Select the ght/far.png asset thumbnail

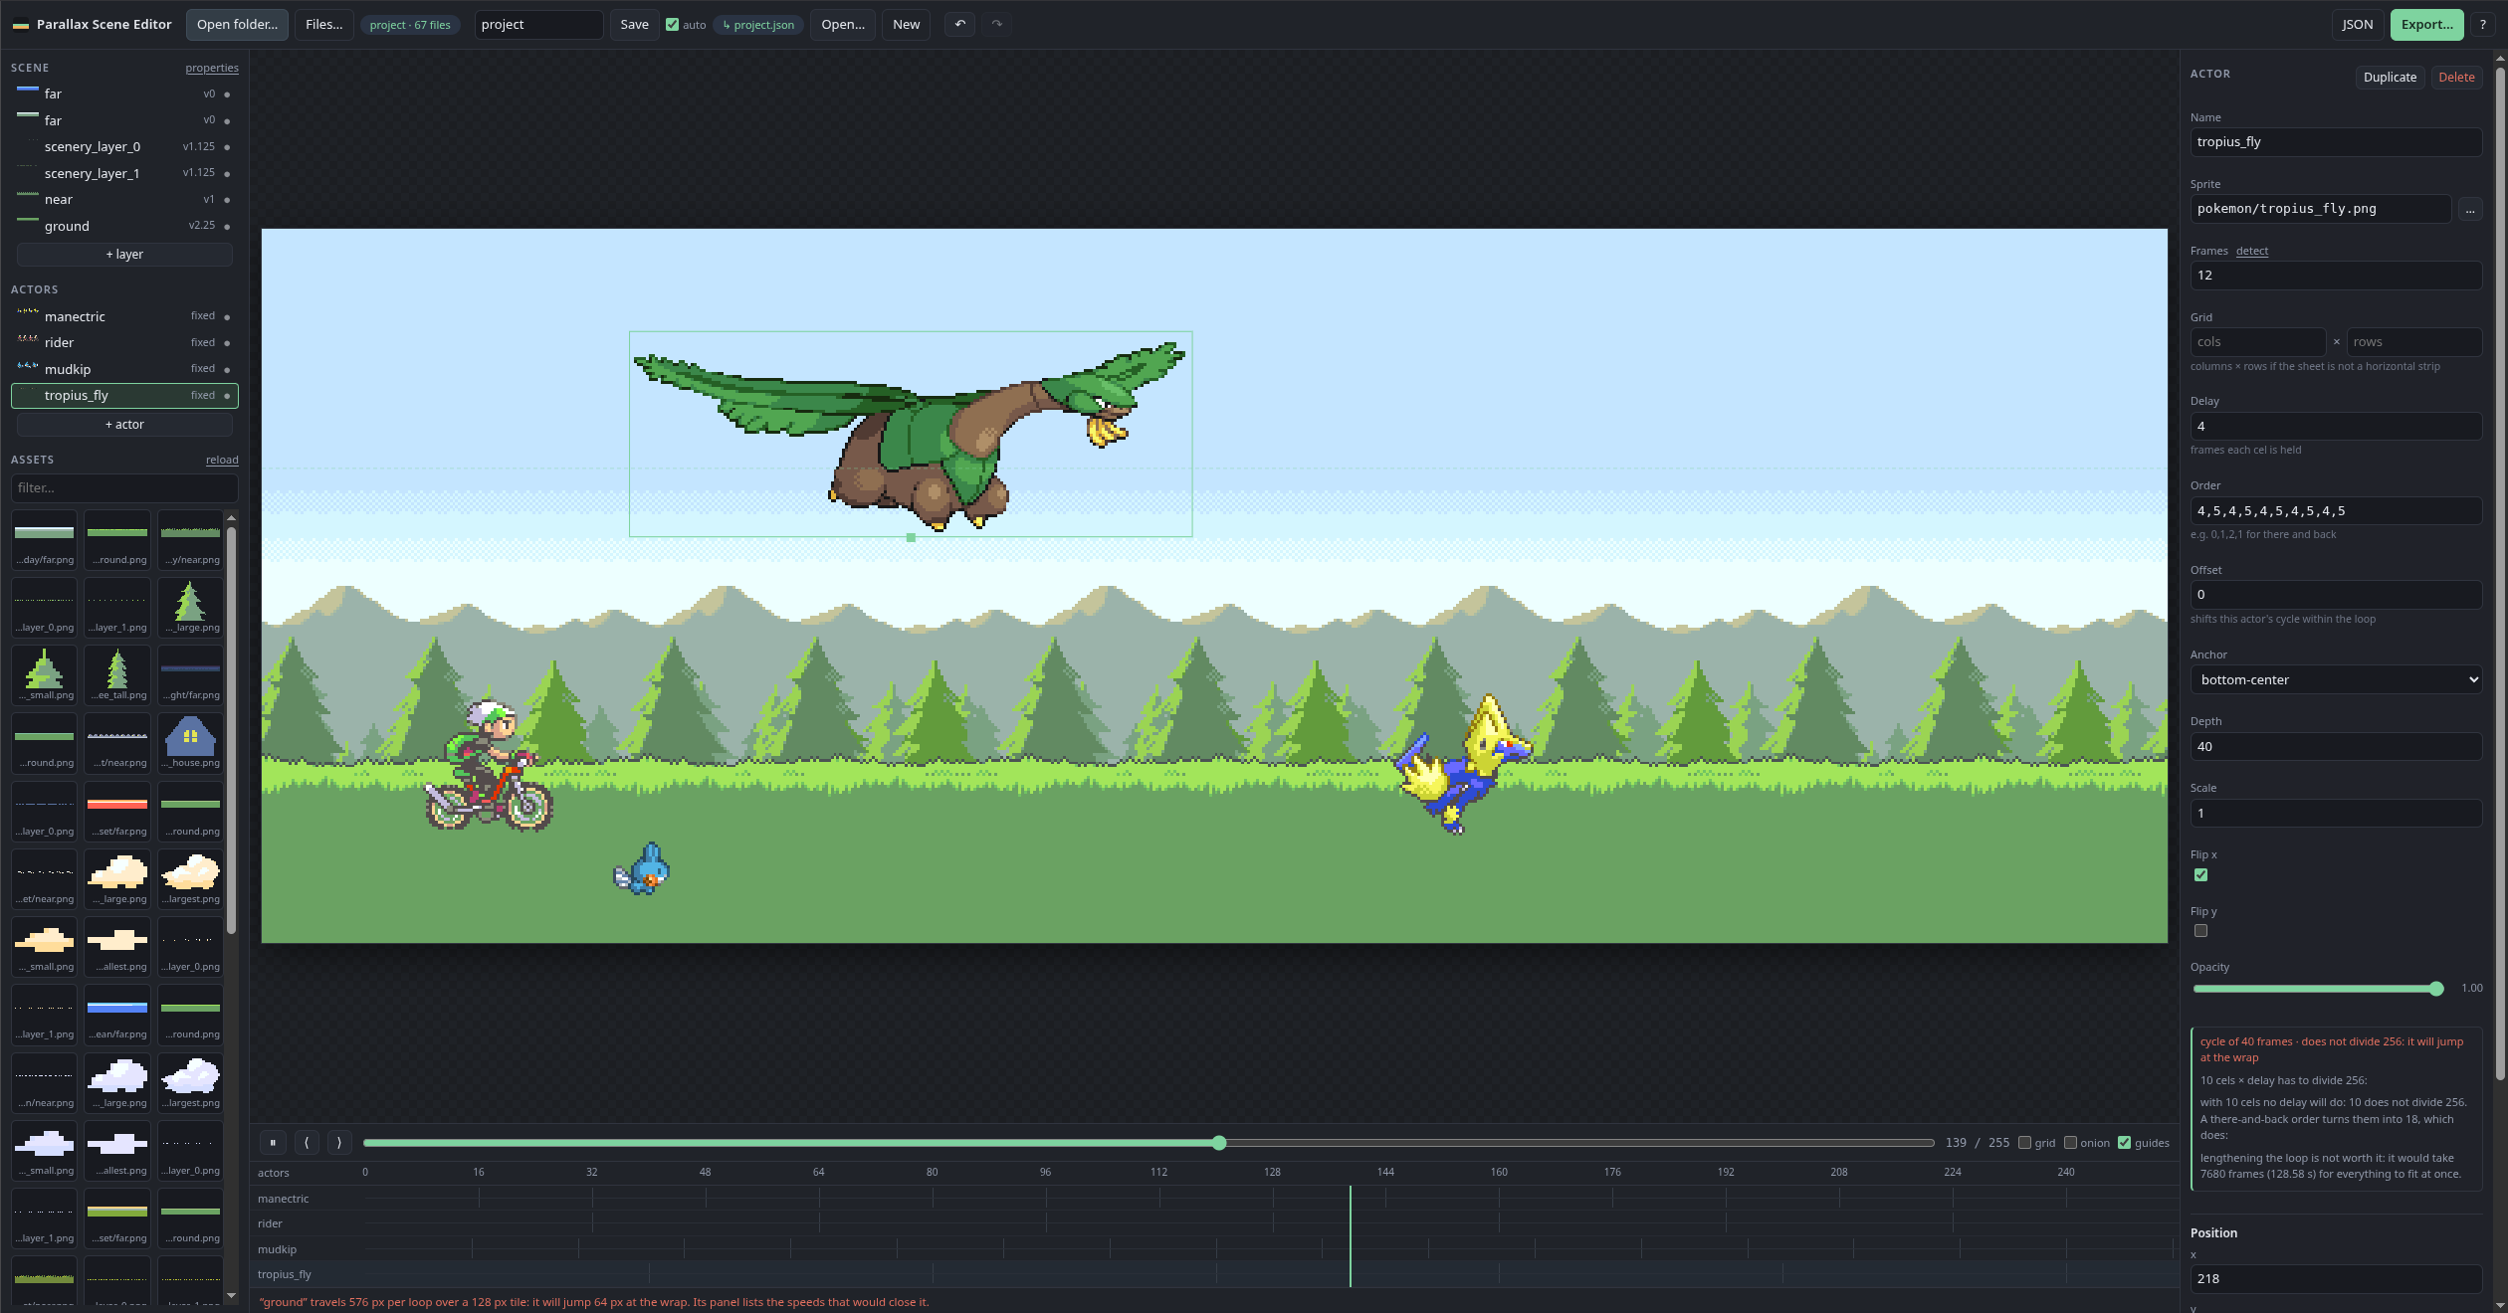[x=190, y=673]
